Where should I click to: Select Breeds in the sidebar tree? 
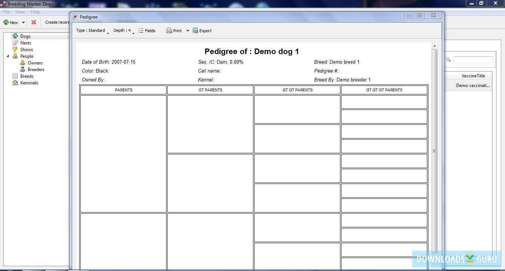coord(27,76)
